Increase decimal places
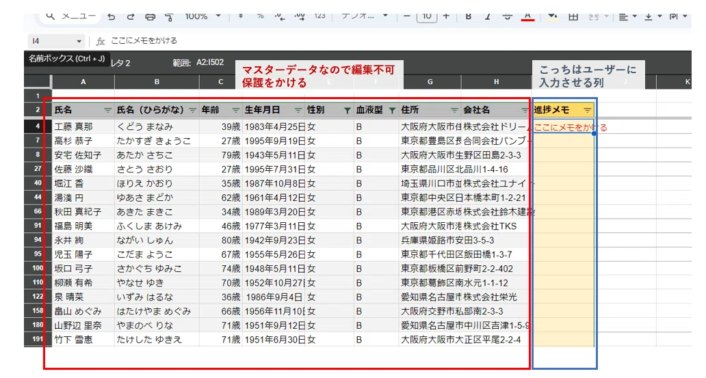706x378 pixels. point(300,16)
